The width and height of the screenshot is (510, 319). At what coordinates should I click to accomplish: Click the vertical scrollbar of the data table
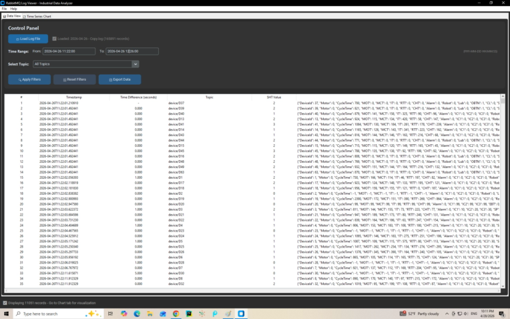click(x=503, y=192)
